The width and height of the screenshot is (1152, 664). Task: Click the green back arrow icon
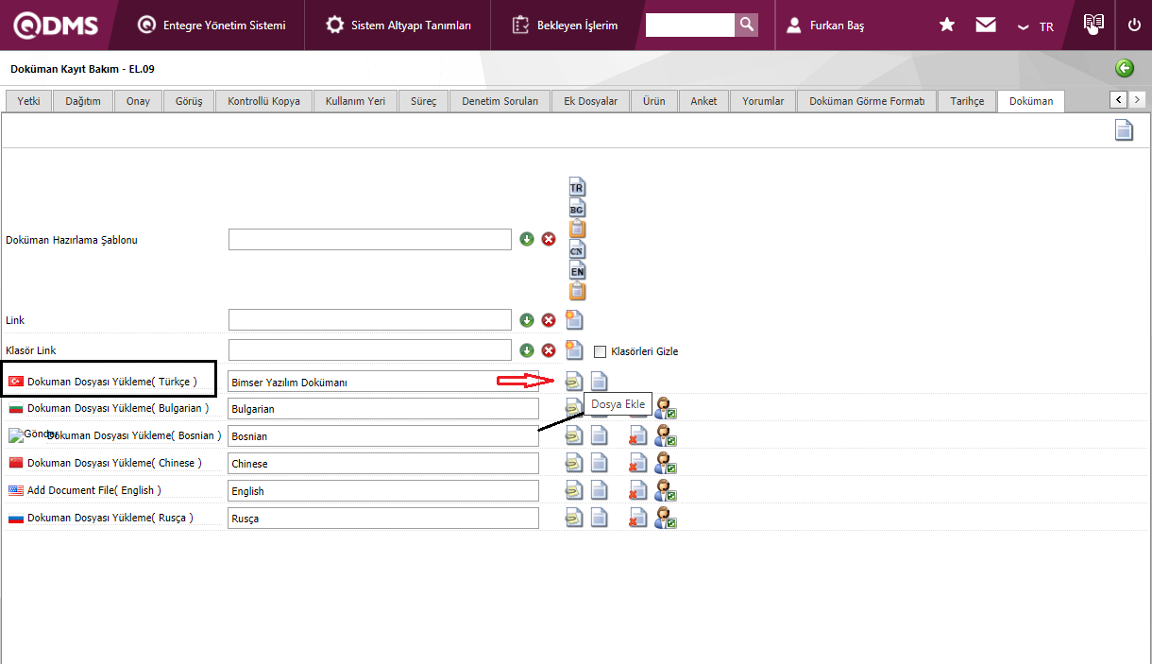click(1124, 68)
